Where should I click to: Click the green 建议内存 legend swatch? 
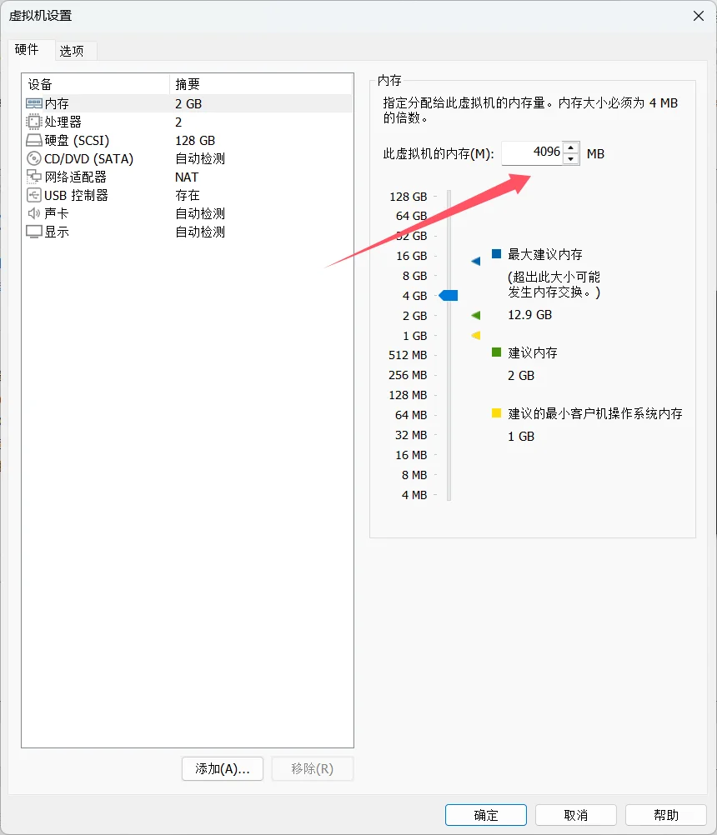(x=496, y=352)
